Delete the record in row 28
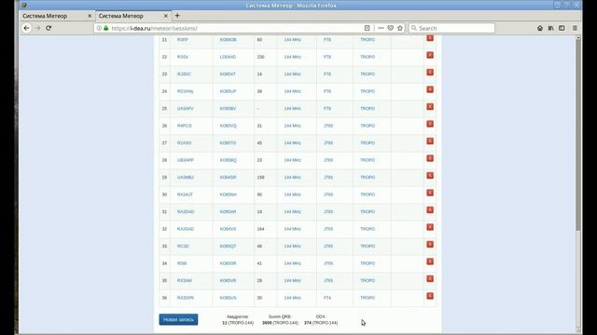The image size is (597, 335). [x=430, y=158]
